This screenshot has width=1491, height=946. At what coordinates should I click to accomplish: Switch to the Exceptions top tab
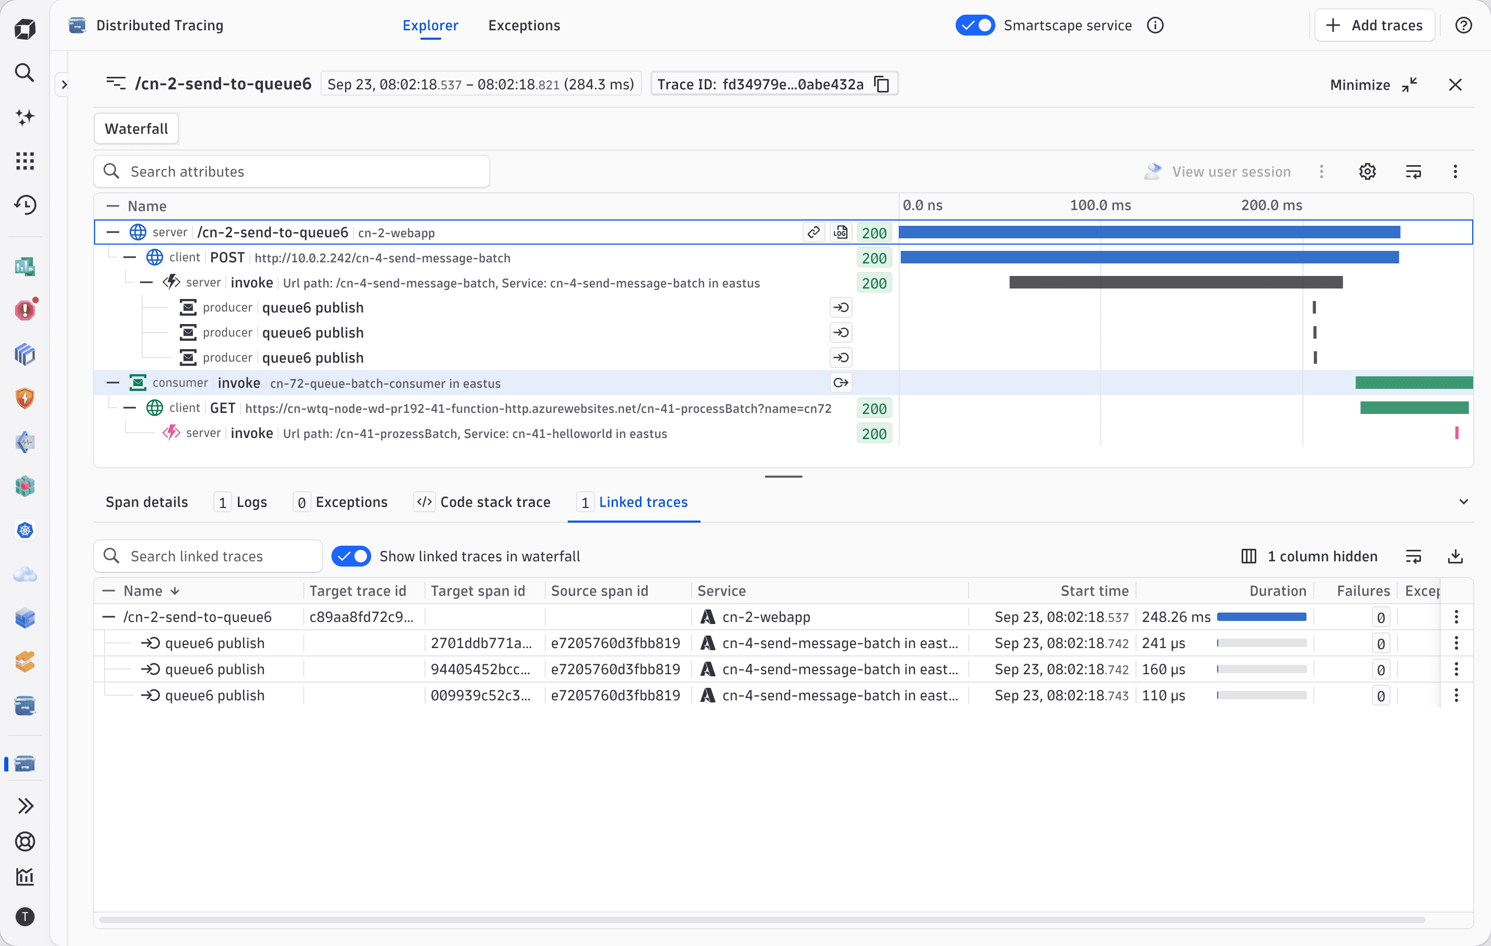[524, 26]
